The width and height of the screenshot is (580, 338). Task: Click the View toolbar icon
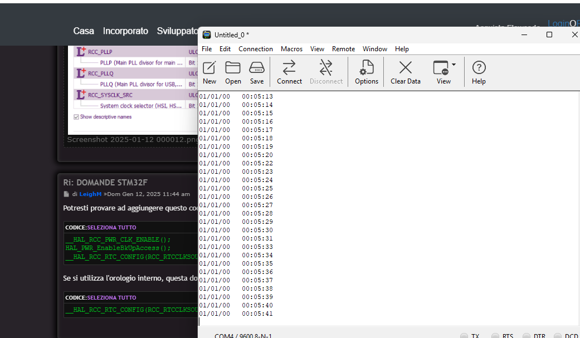[443, 72]
